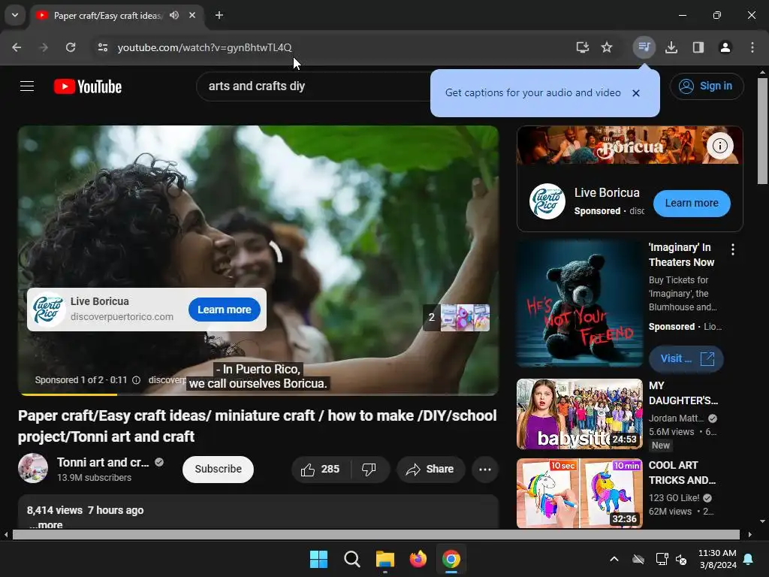Click Jordan Matt... channel name
Screen dimensions: 769x577
click(x=676, y=418)
